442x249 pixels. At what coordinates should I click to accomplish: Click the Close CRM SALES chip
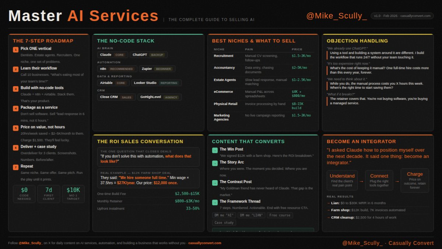coord(116,97)
